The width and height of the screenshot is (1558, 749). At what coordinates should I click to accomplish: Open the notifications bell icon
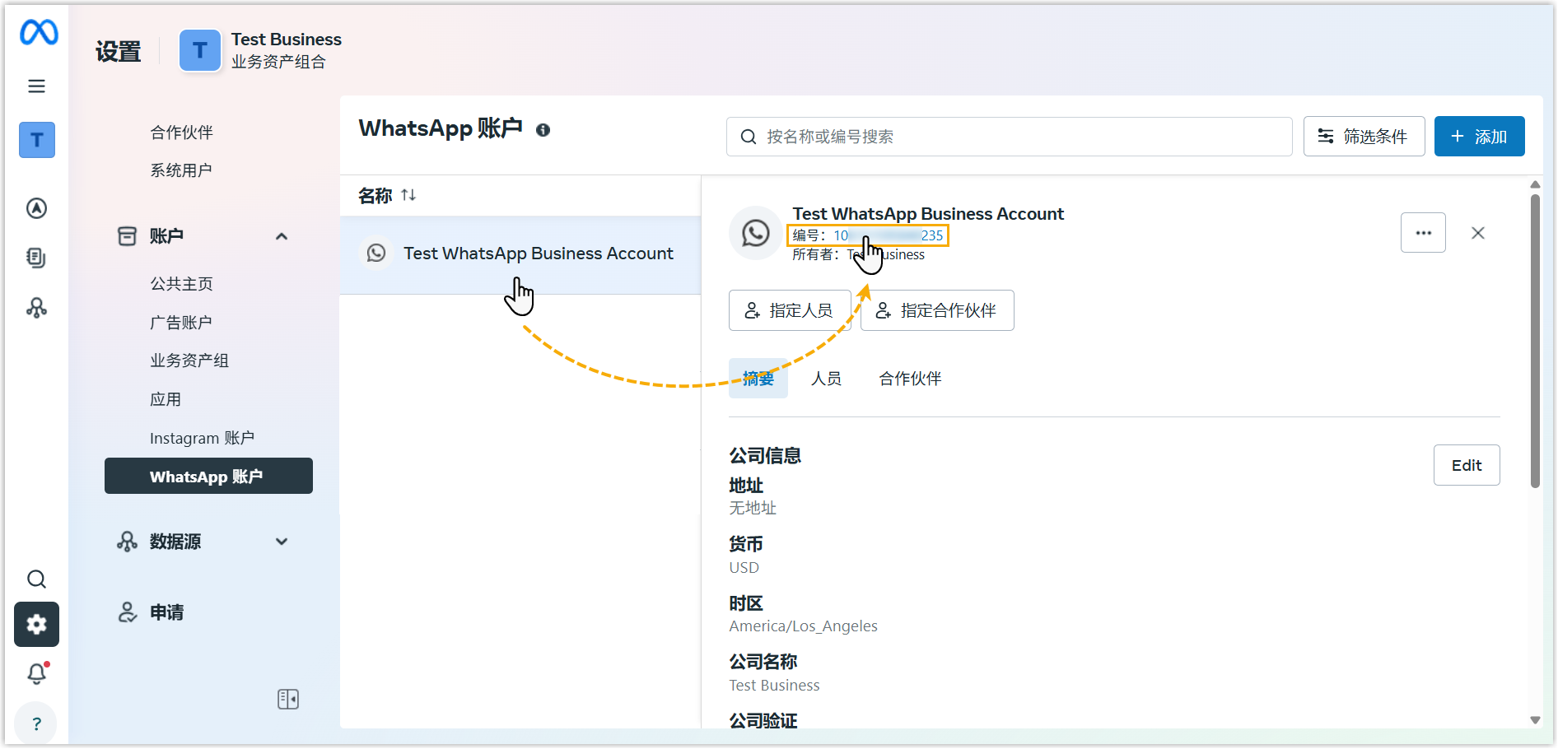37,674
